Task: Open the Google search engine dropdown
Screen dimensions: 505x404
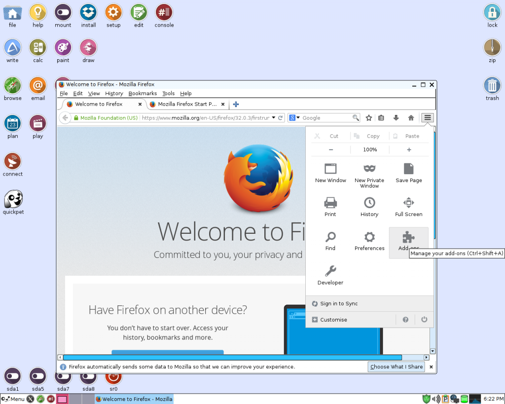Action: point(294,118)
